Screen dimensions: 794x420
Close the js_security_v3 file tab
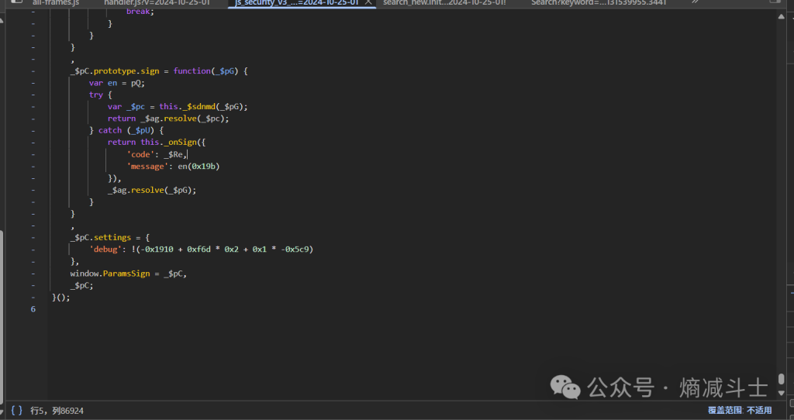(x=368, y=3)
